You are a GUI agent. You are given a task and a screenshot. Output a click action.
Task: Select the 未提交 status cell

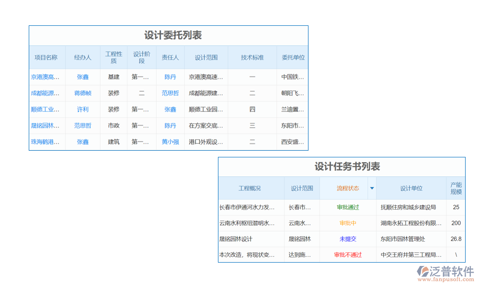tap(348, 239)
